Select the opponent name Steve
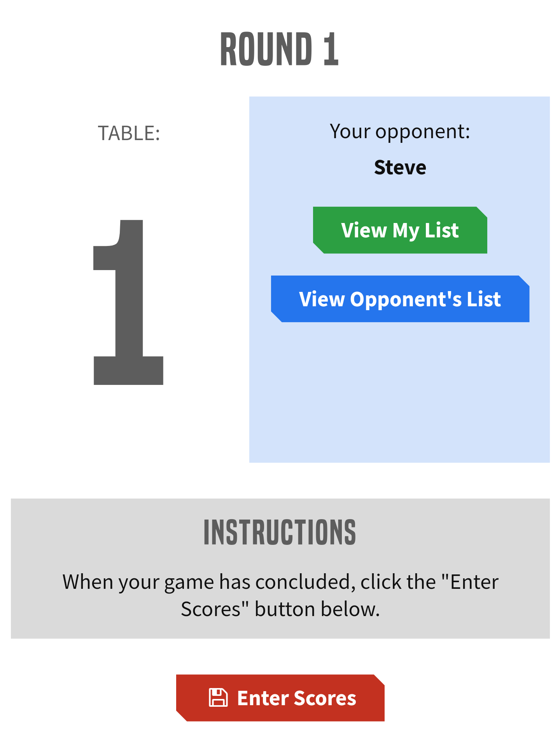The width and height of the screenshot is (560, 748). point(400,168)
